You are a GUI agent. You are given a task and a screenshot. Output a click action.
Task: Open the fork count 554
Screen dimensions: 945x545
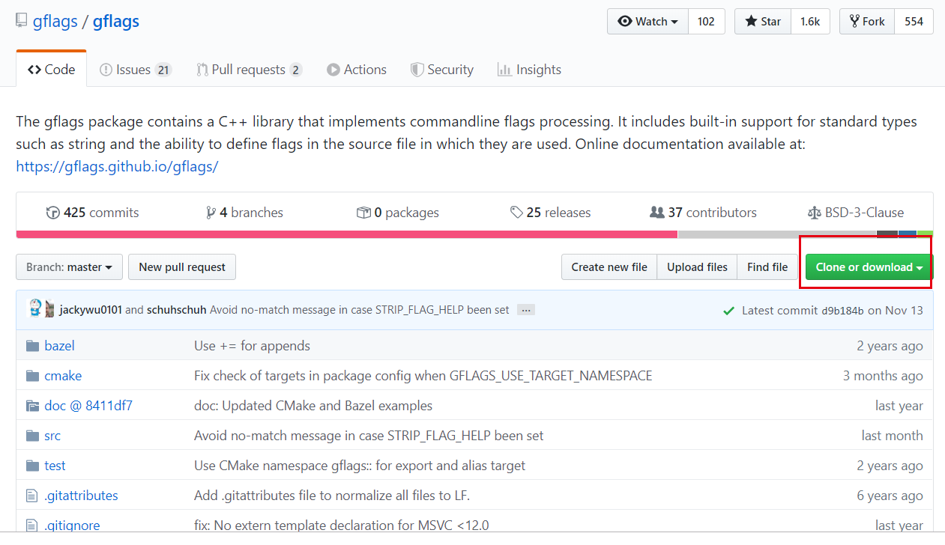(914, 22)
